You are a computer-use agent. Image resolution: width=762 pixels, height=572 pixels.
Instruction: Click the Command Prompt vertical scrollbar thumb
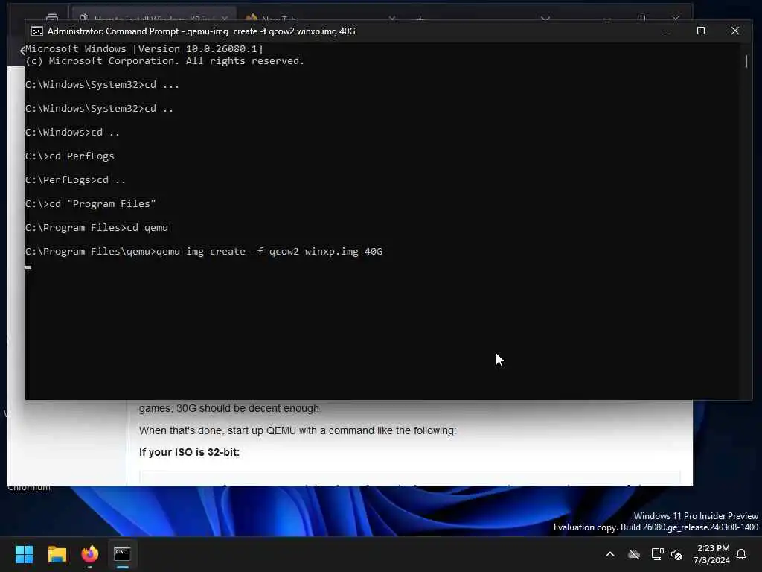coord(746,61)
